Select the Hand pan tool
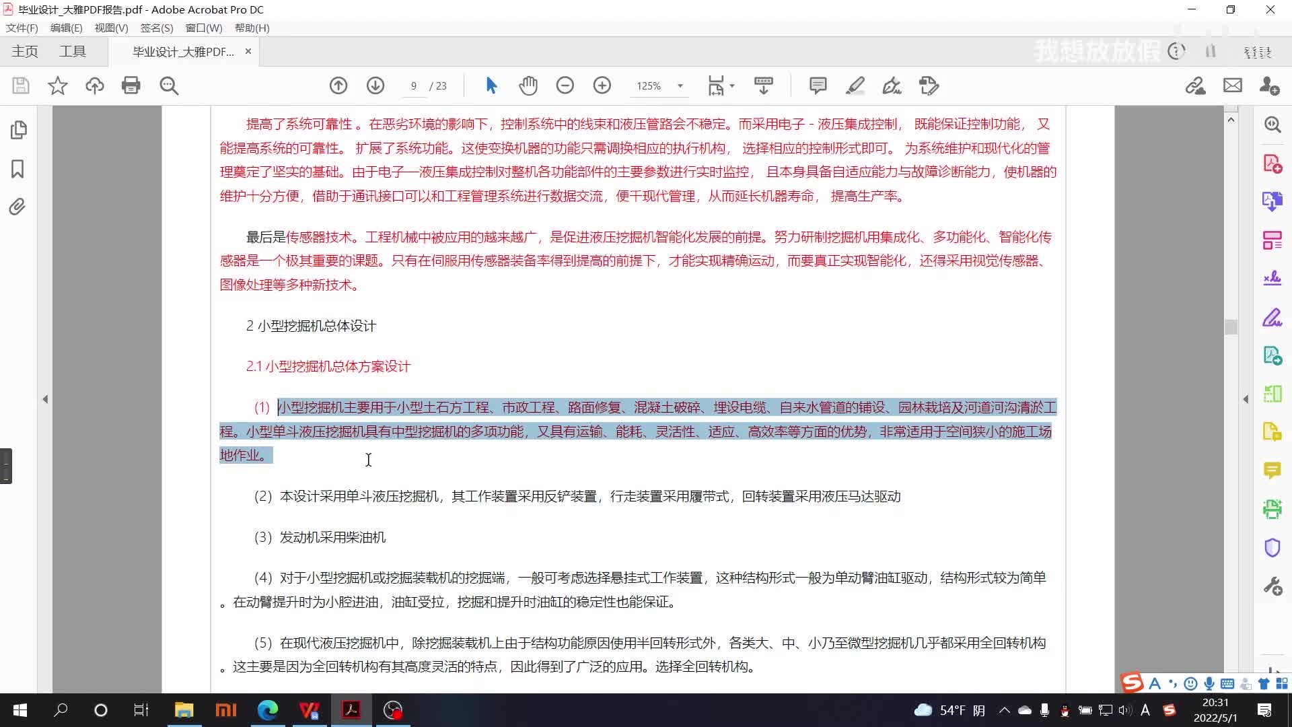Viewport: 1292px width, 727px height. pos(528,85)
